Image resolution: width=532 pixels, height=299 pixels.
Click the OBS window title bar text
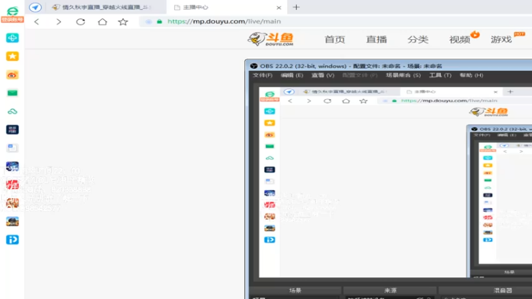351,66
